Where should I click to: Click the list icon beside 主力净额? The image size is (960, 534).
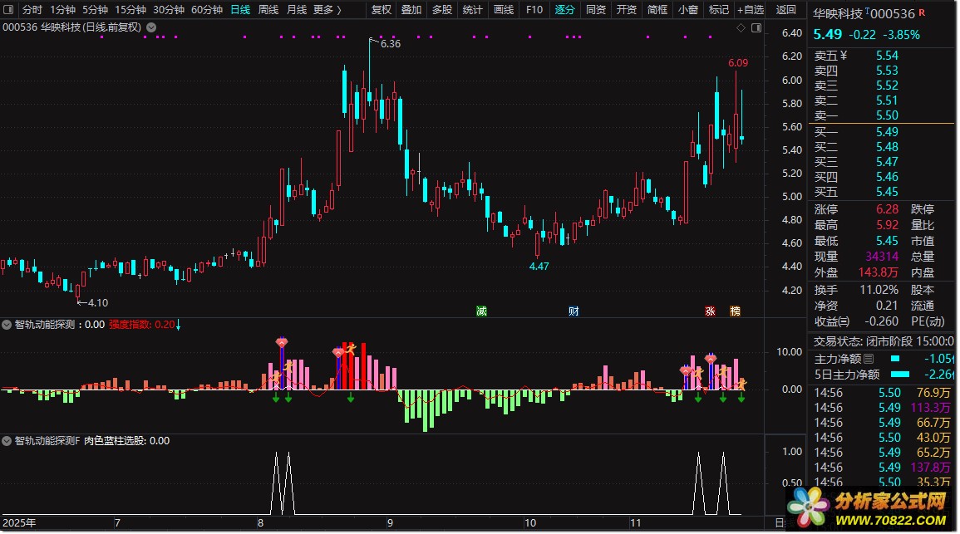point(869,359)
